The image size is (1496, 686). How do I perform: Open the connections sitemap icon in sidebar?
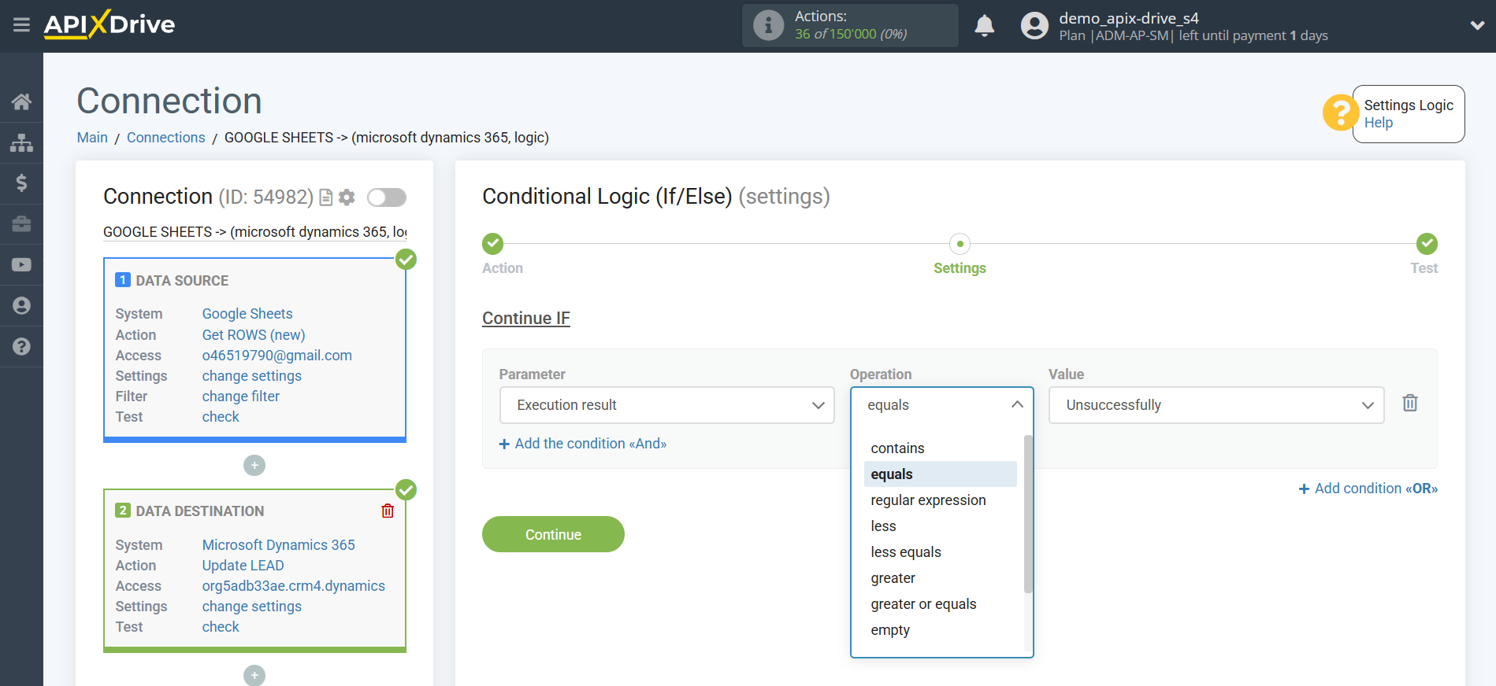tap(21, 142)
